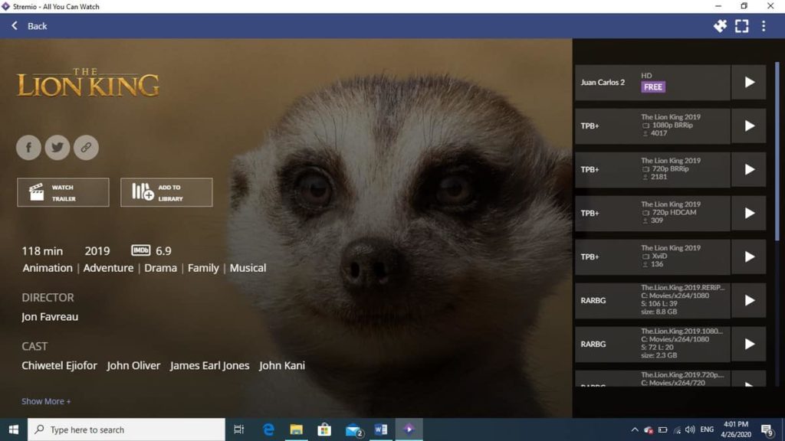Viewport: 785px width, 441px height.
Task: Add the movie to library
Action: (x=166, y=192)
